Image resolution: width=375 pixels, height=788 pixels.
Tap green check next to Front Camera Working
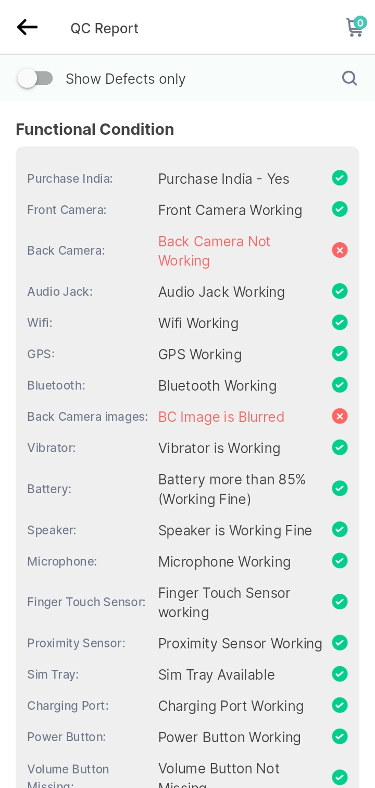tap(340, 209)
